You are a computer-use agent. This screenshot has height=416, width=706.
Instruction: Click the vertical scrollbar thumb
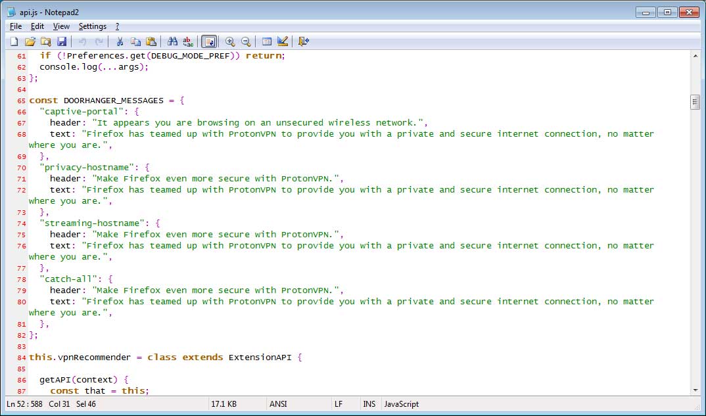coord(695,103)
